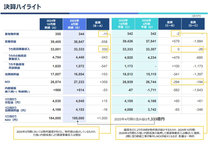The height and width of the screenshot is (141, 208).
Task: Click the 内部留保 繰入額・取崩額 row label
Action: pyautogui.click(x=17, y=90)
